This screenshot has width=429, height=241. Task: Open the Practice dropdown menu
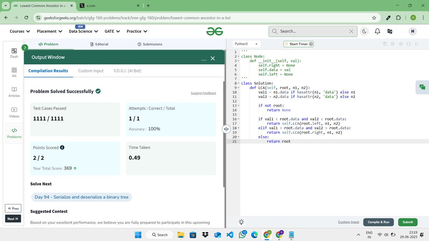137,31
